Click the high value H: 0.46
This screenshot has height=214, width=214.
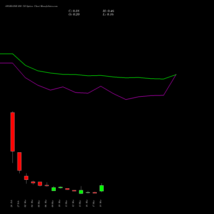108,11
